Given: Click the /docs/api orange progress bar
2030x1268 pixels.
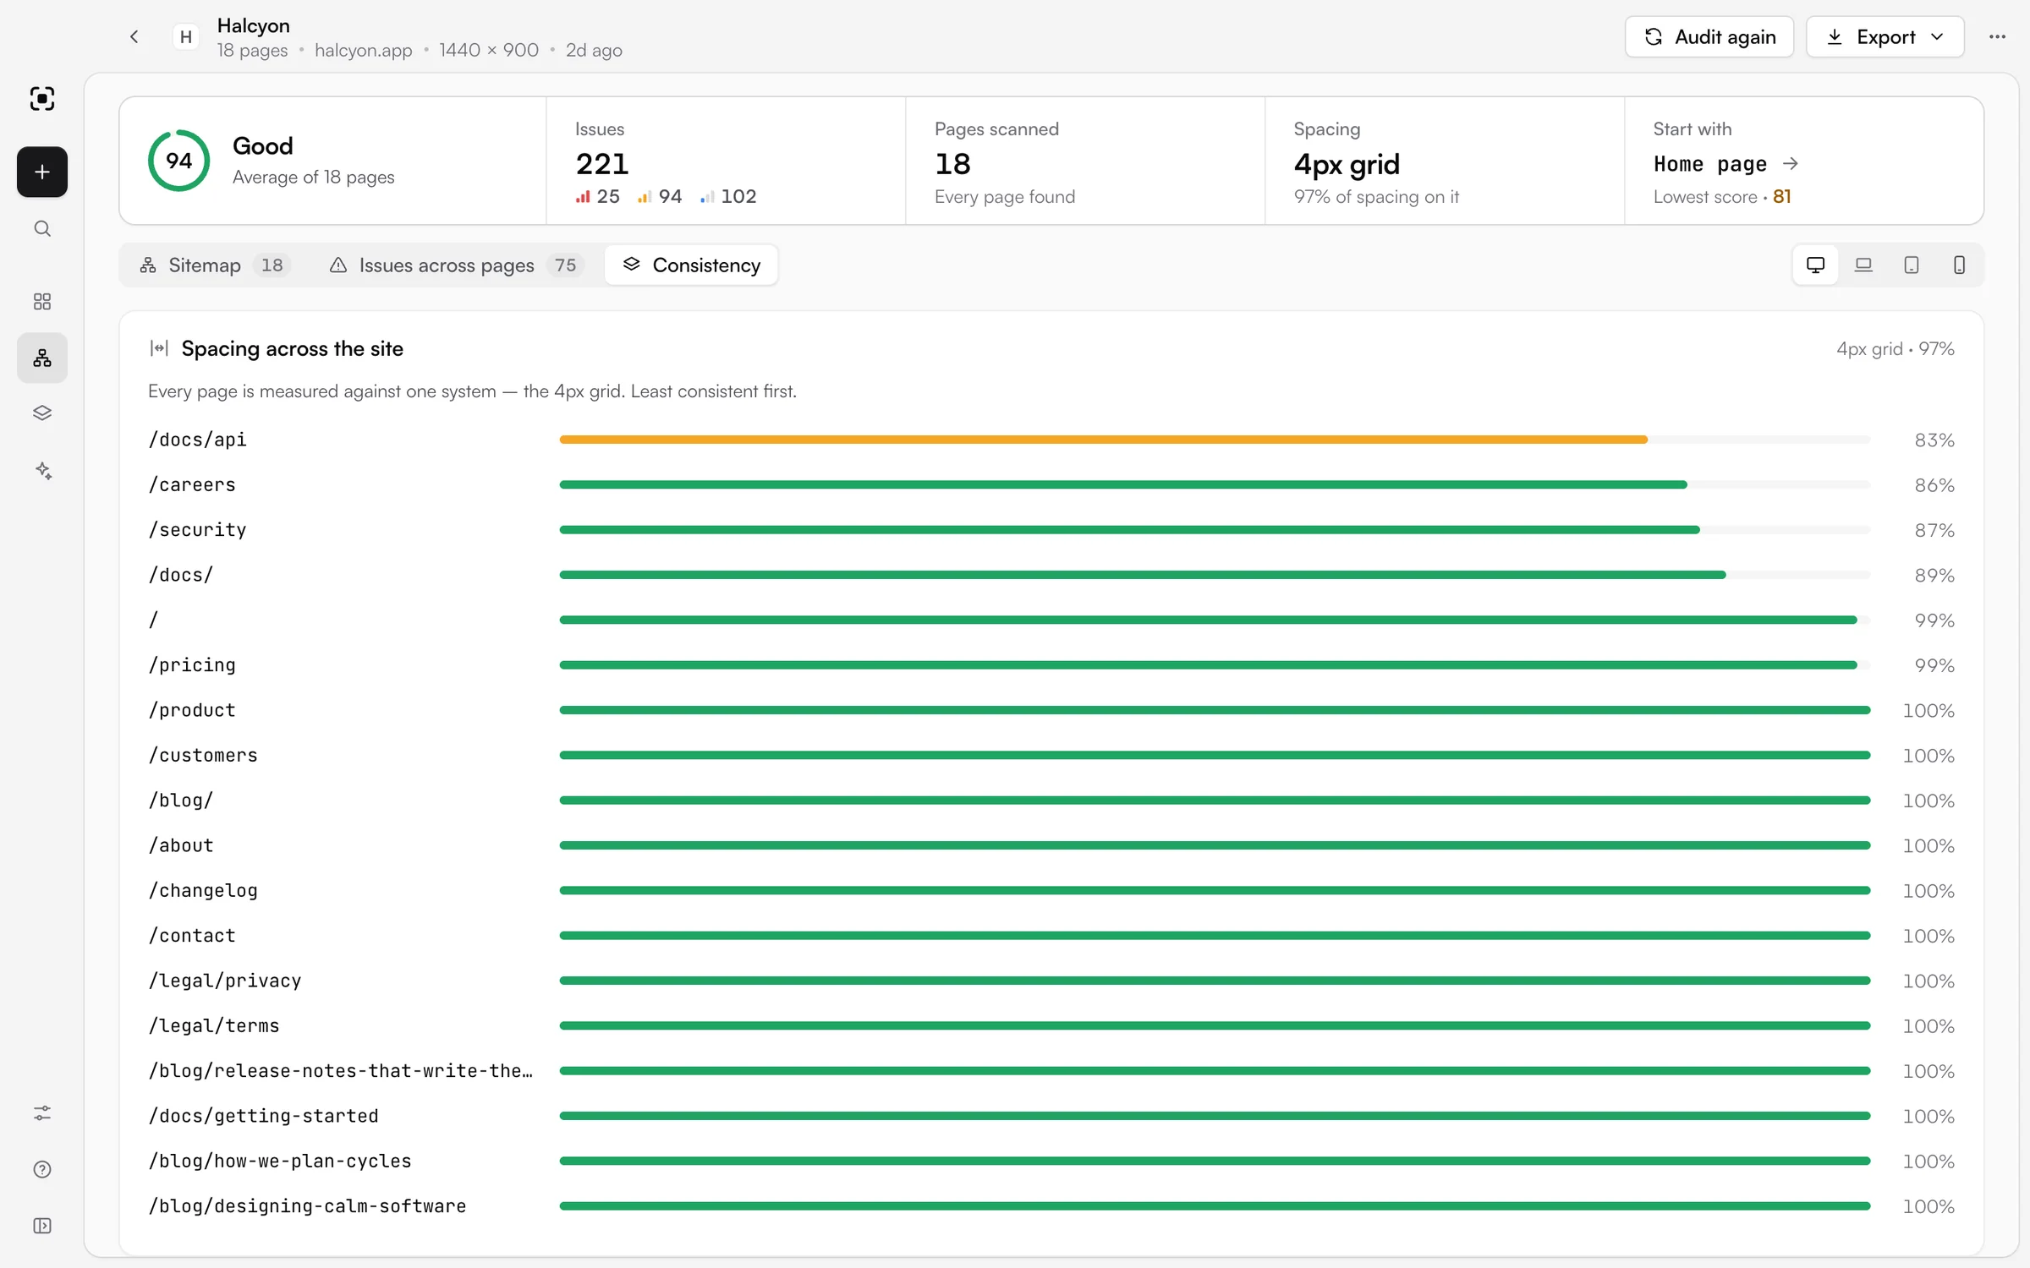Looking at the screenshot, I should (1103, 440).
